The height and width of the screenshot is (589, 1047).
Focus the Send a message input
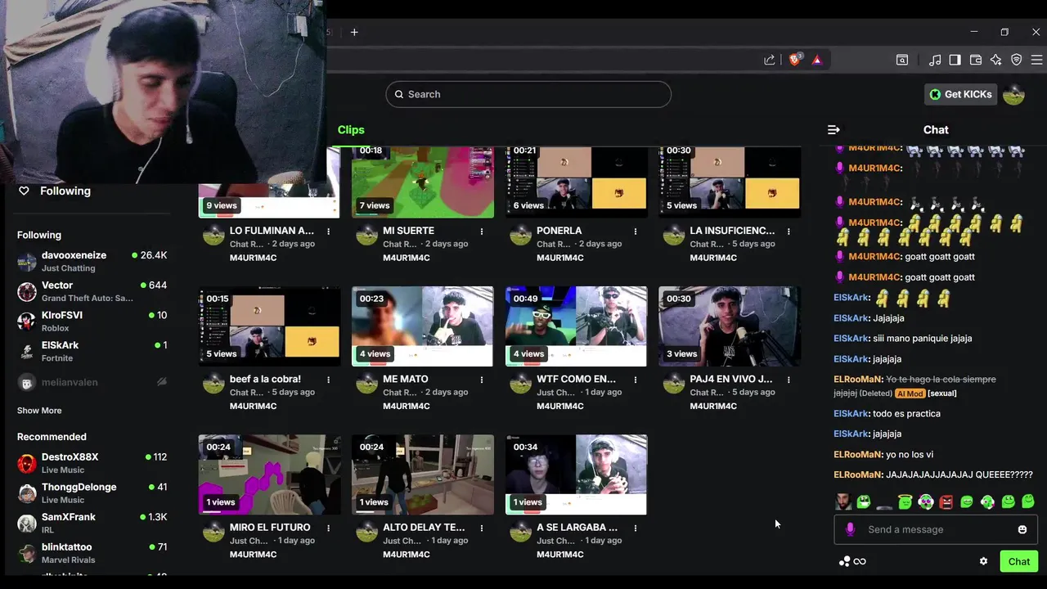coord(936,529)
